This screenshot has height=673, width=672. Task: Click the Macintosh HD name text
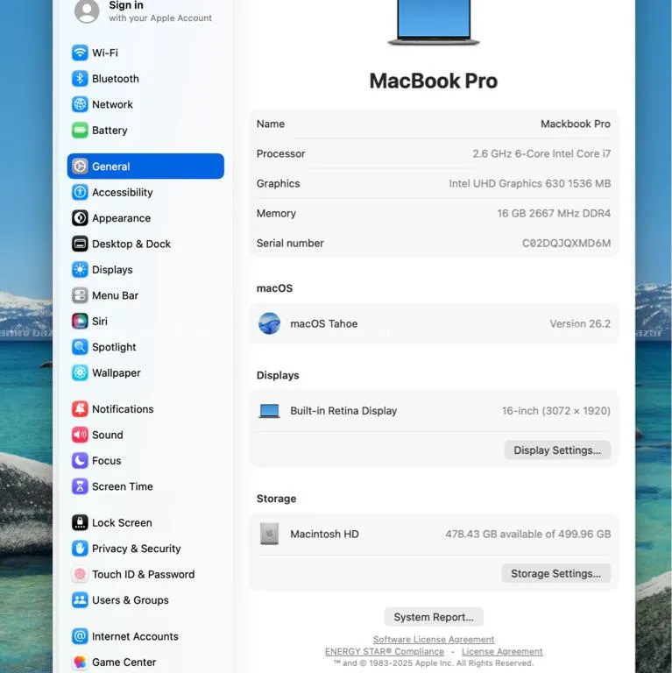[x=324, y=534]
